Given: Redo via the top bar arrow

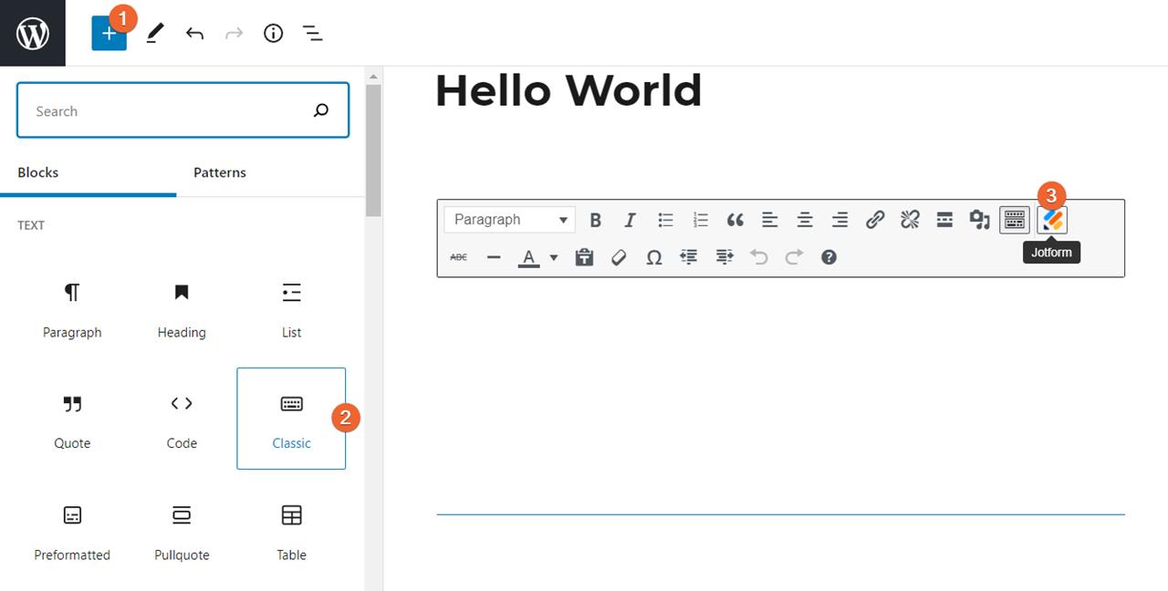Looking at the screenshot, I should (x=234, y=34).
